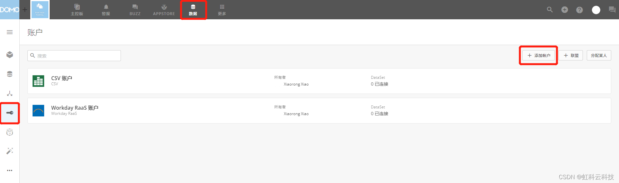This screenshot has height=183, width=619.
Task: Select the 数据 data tab
Action: (193, 10)
